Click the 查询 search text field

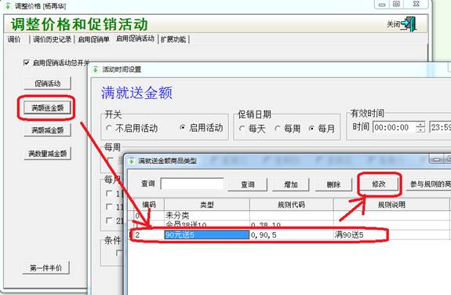click(x=192, y=184)
